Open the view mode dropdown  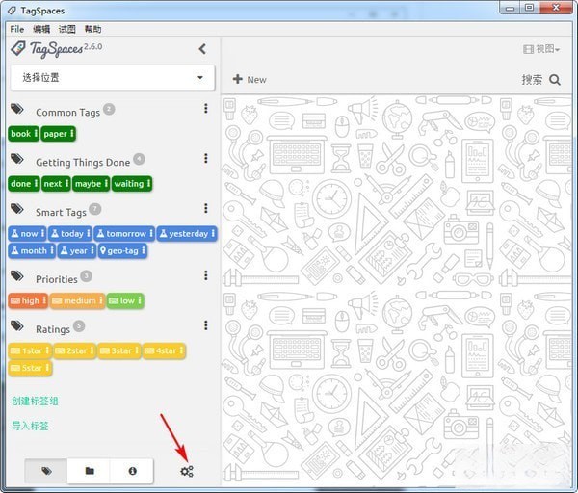[540, 49]
